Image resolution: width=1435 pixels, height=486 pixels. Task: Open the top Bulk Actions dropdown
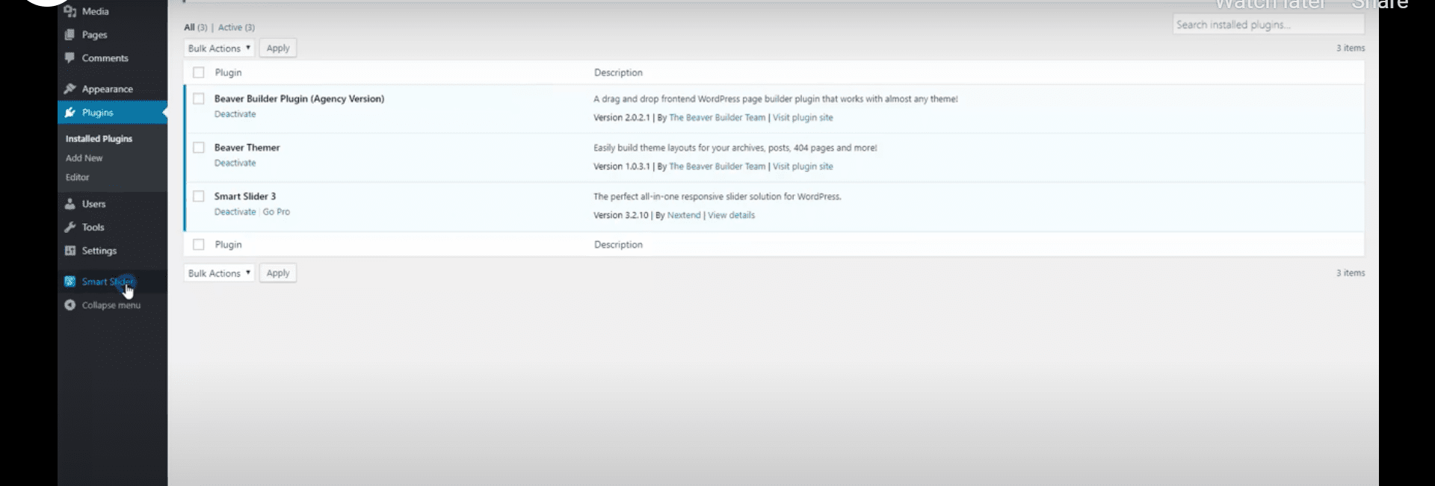click(x=219, y=48)
